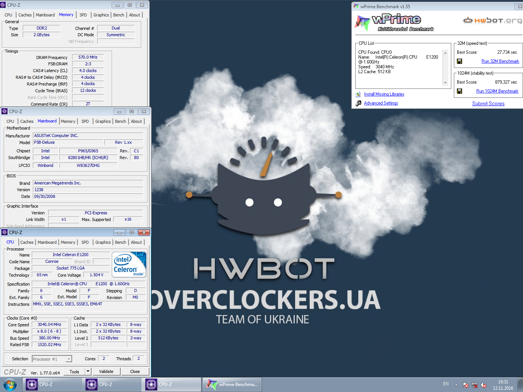
Task: Click the wPrime Benchmark title bar icon
Action: click(x=356, y=6)
